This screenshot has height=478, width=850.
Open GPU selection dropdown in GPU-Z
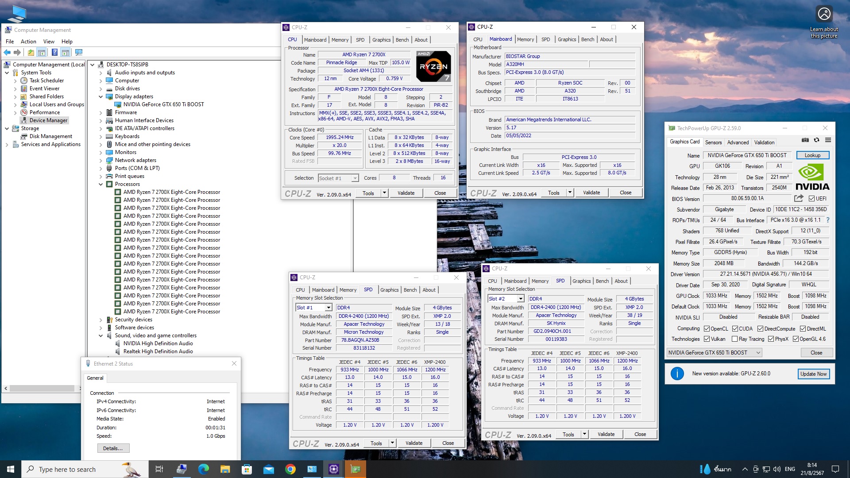click(715, 353)
